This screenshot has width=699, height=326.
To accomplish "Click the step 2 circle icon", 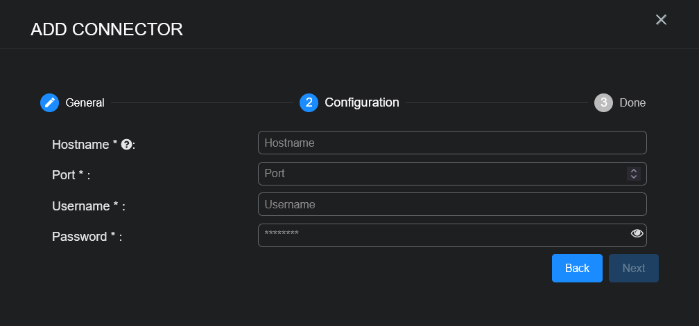I will coord(309,102).
